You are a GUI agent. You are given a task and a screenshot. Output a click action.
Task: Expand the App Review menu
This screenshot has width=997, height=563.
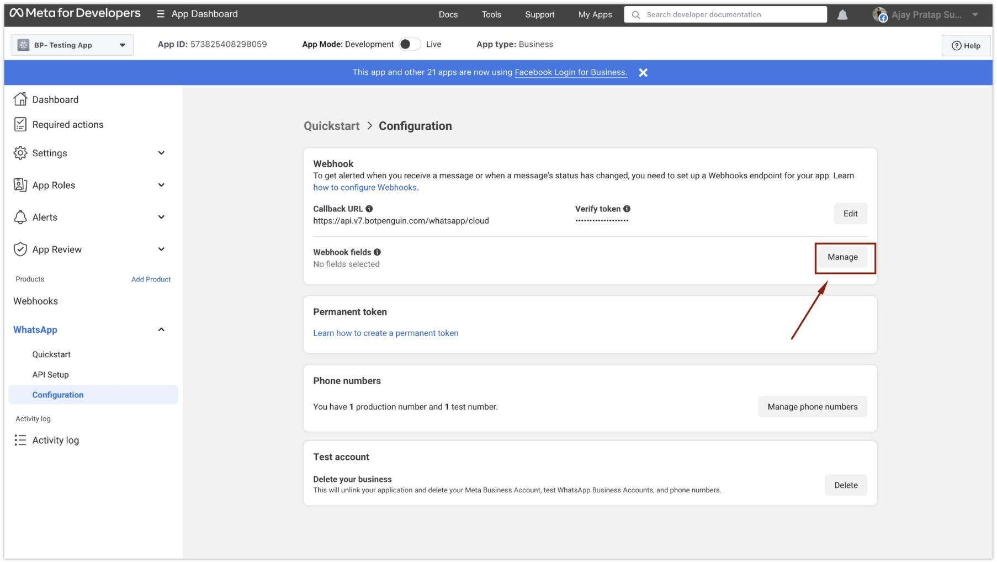coord(161,249)
